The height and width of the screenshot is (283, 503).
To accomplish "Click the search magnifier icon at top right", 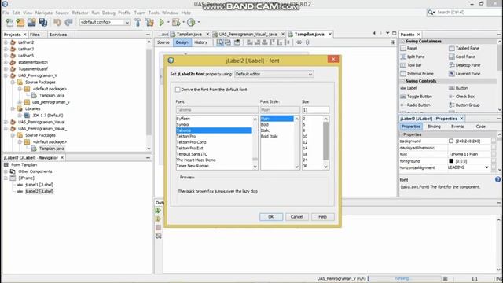I will [x=431, y=13].
